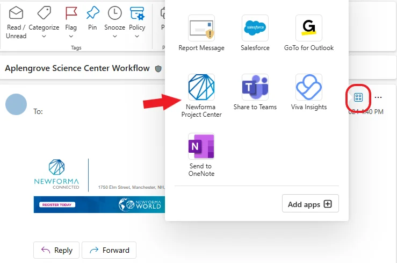Open the Categorize tag button
This screenshot has height=263, width=397.
coord(44,13)
